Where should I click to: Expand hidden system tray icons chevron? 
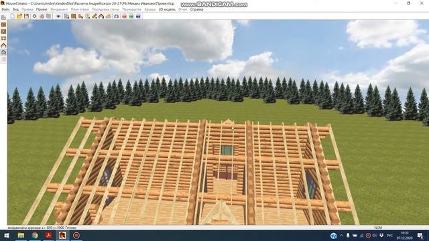pos(341,235)
